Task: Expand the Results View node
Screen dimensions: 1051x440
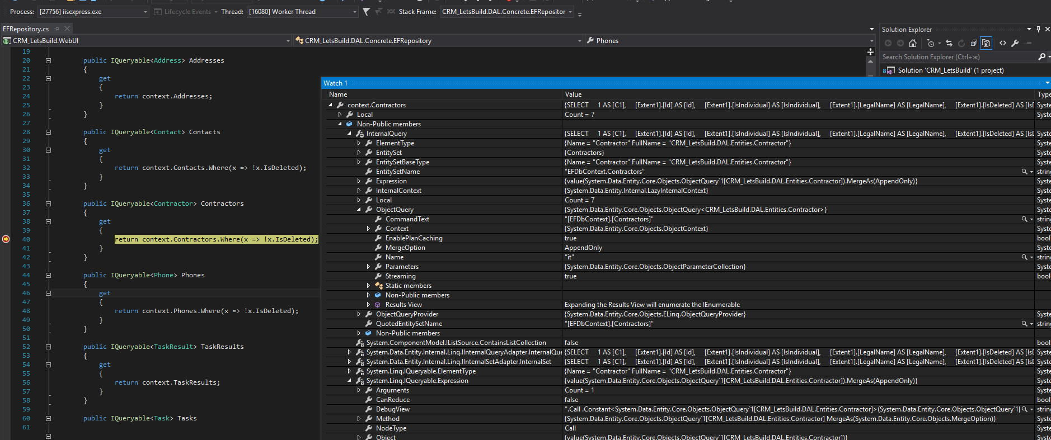Action: (368, 305)
